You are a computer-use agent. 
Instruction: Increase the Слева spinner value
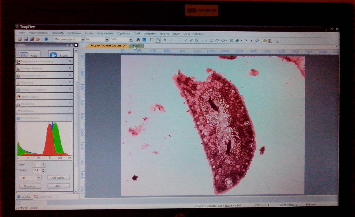coord(43,164)
